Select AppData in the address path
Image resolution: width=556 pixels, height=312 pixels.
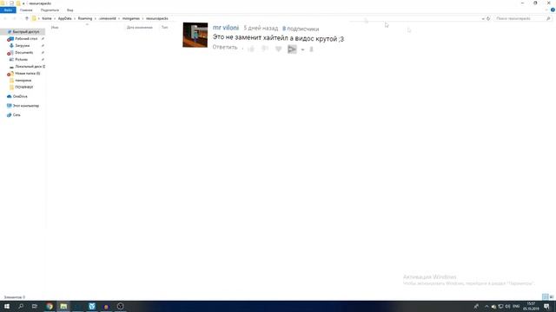tap(64, 18)
